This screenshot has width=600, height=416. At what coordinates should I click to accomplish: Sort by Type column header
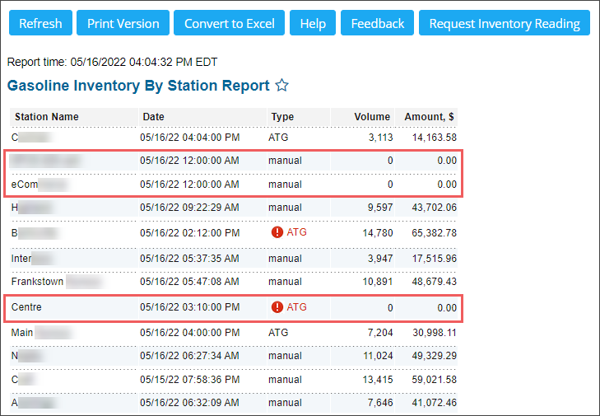click(x=283, y=117)
